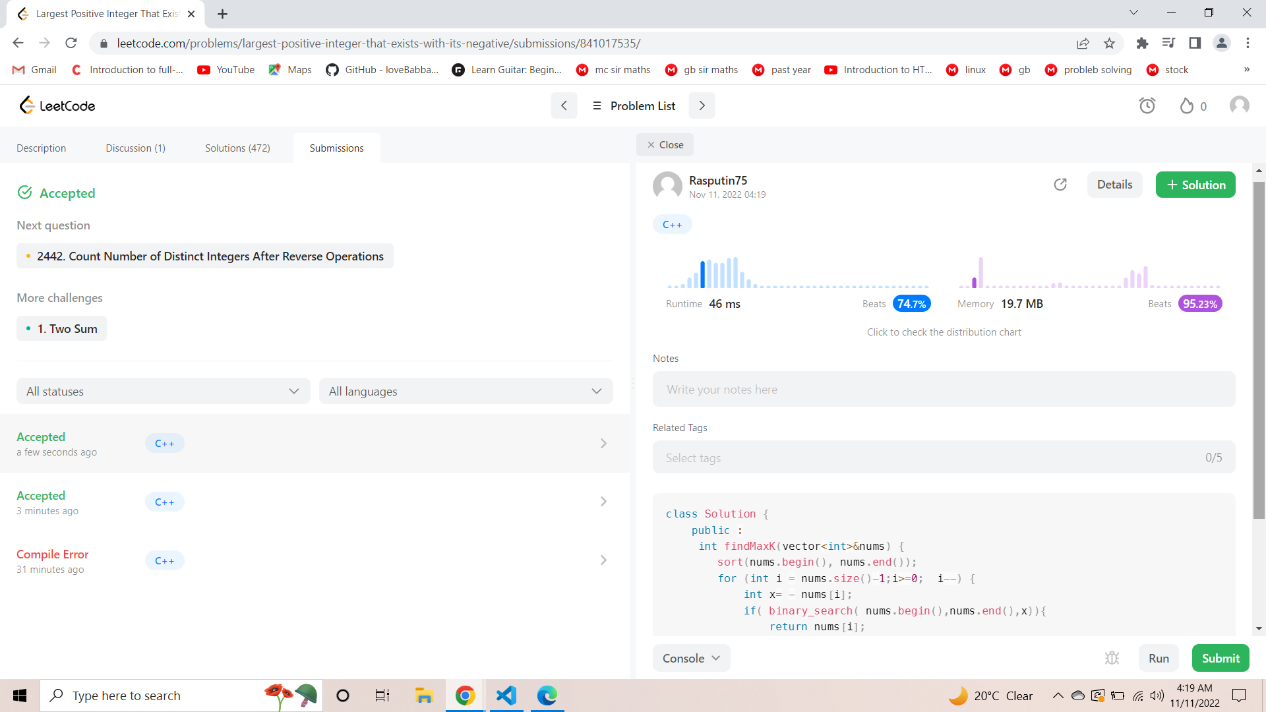Screen dimensions: 1266x712
Task: Expand the All statuses filter
Action: (x=162, y=391)
